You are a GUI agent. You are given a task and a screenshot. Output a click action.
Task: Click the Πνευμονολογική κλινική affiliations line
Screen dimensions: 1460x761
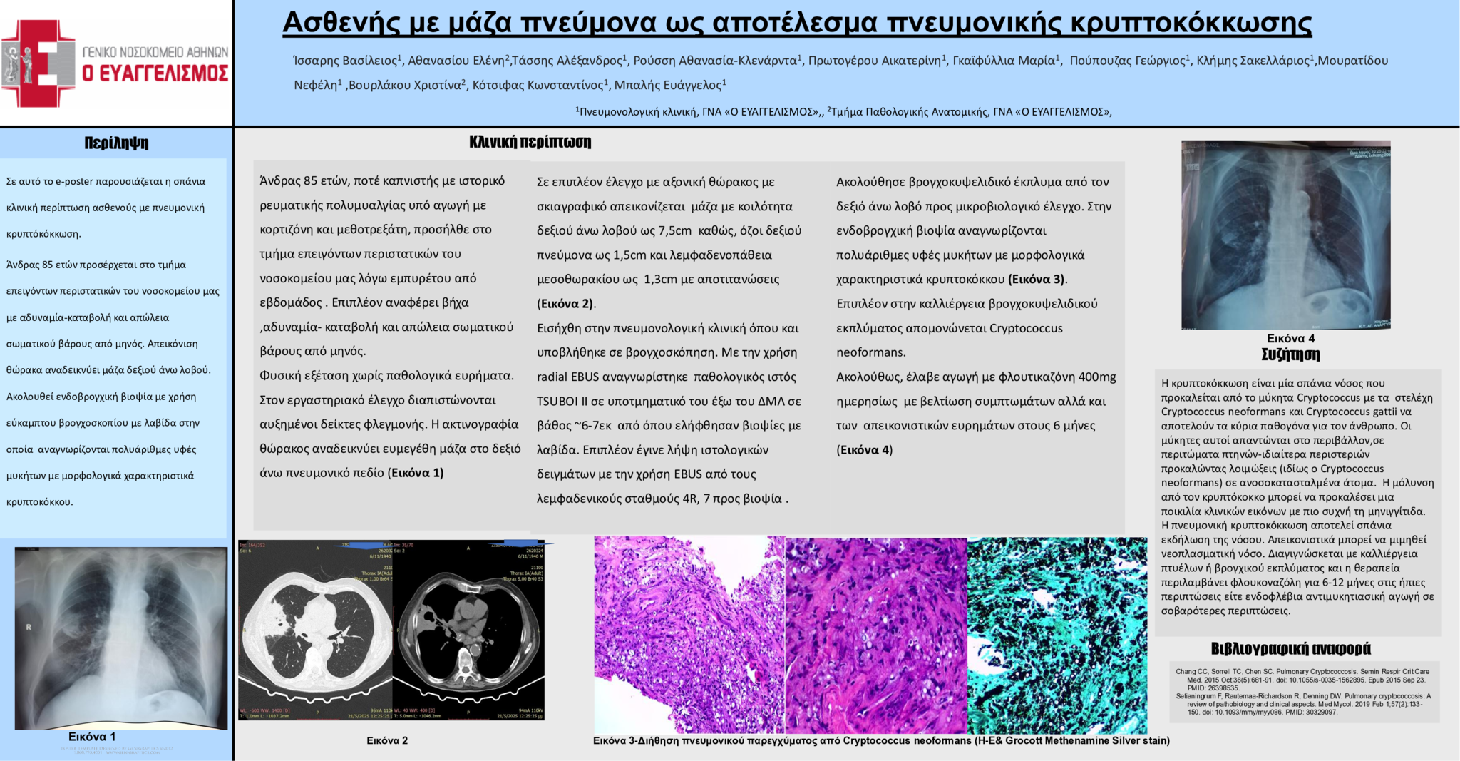pos(843,111)
